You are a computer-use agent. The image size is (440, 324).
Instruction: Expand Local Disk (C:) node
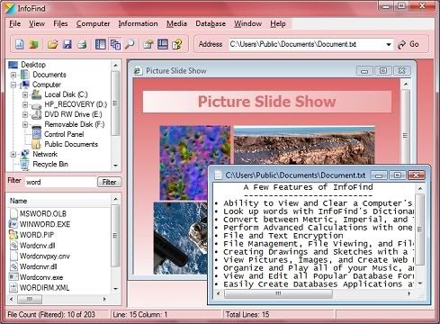[x=25, y=94]
